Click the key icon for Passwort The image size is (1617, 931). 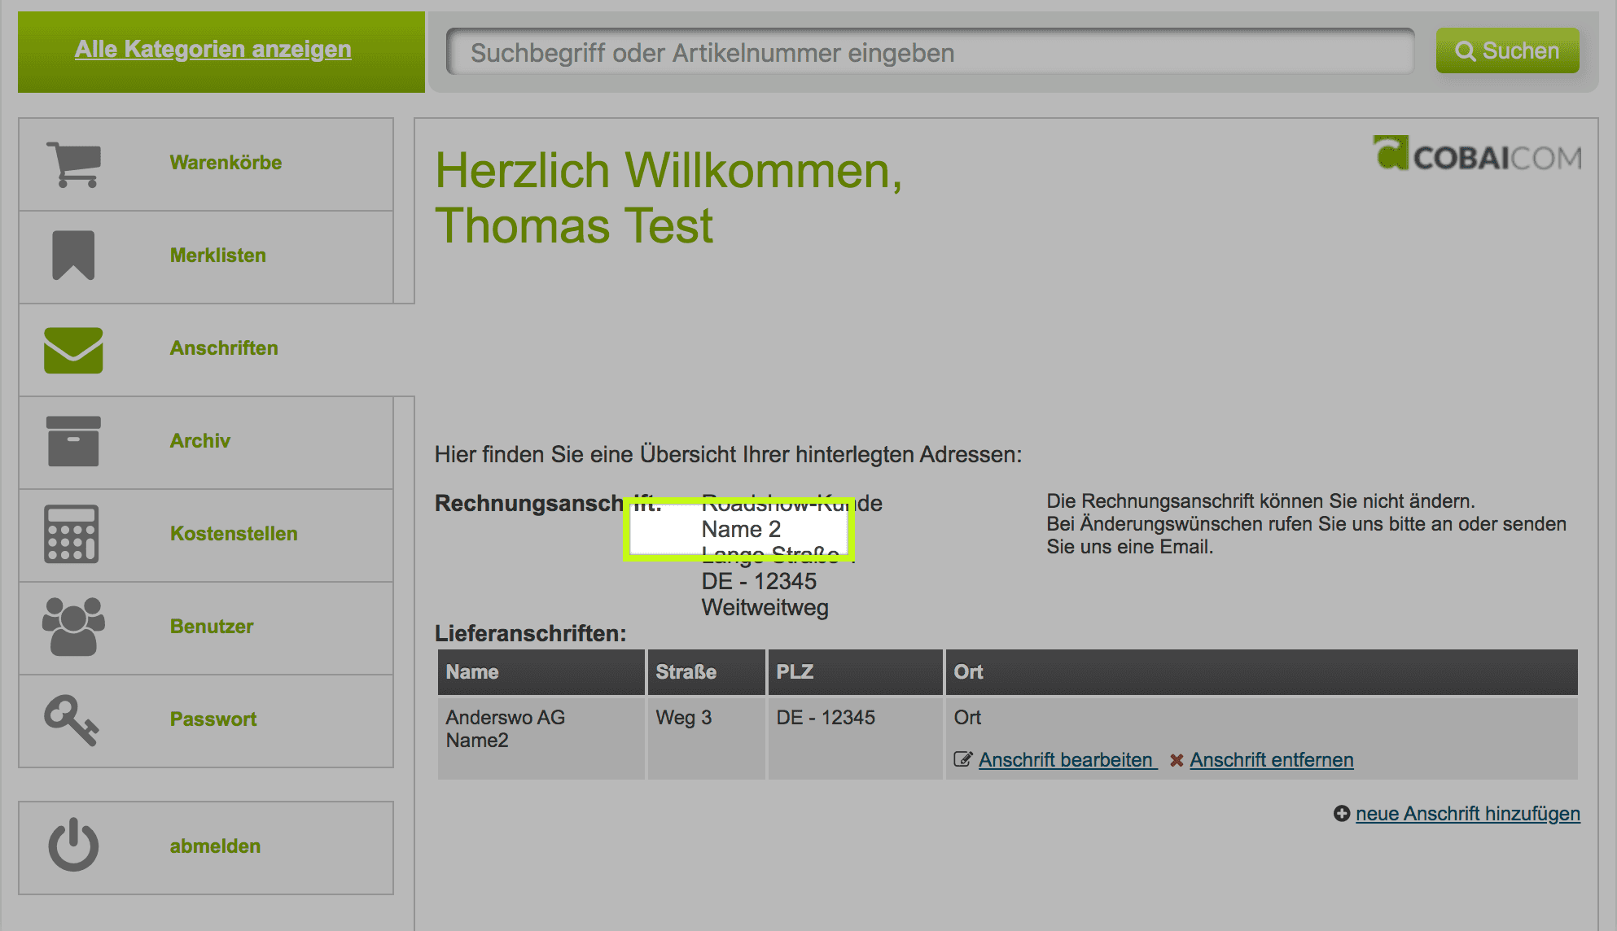72,719
